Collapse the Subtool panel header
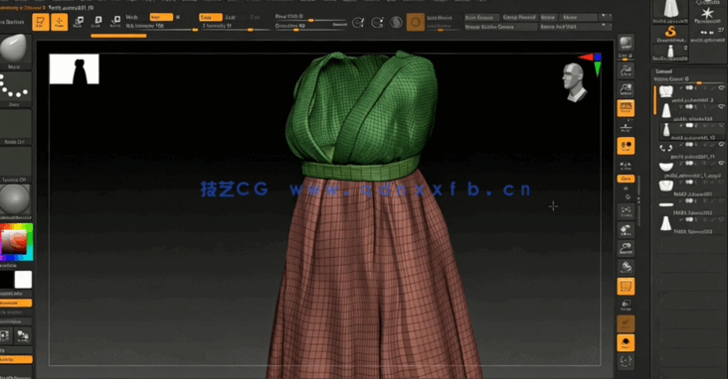The width and height of the screenshot is (728, 379). (x=664, y=71)
